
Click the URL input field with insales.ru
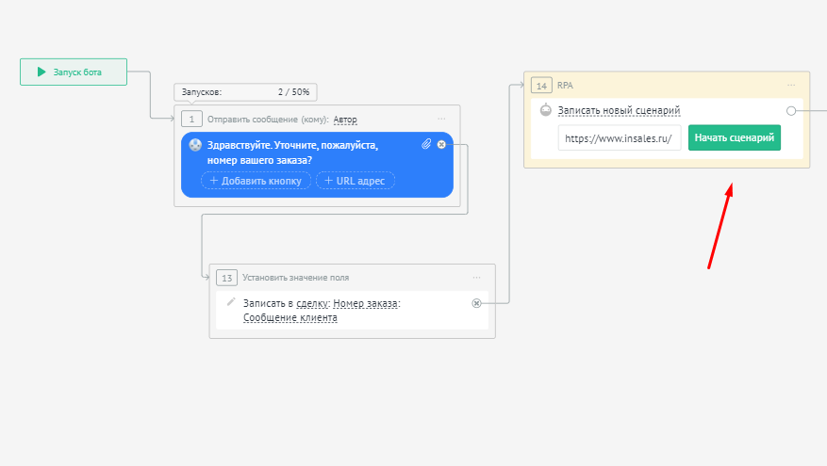point(620,138)
